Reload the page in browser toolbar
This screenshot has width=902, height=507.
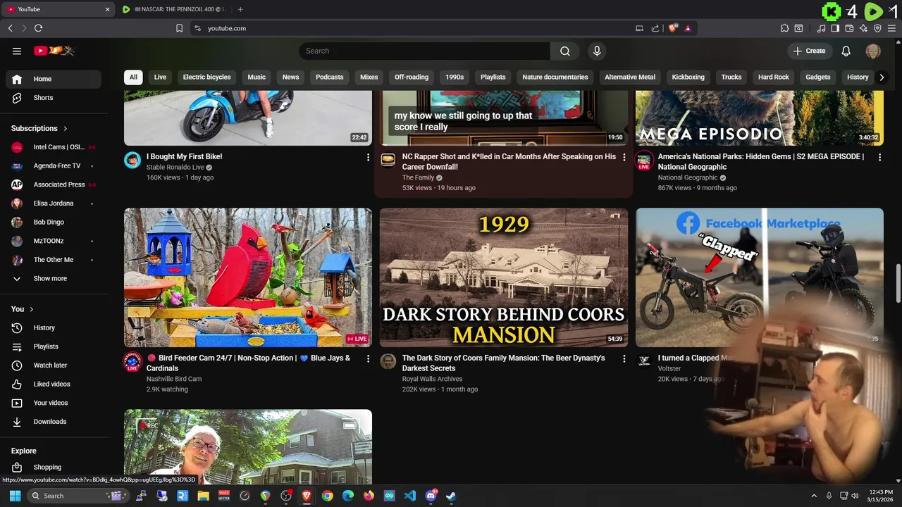[38, 28]
